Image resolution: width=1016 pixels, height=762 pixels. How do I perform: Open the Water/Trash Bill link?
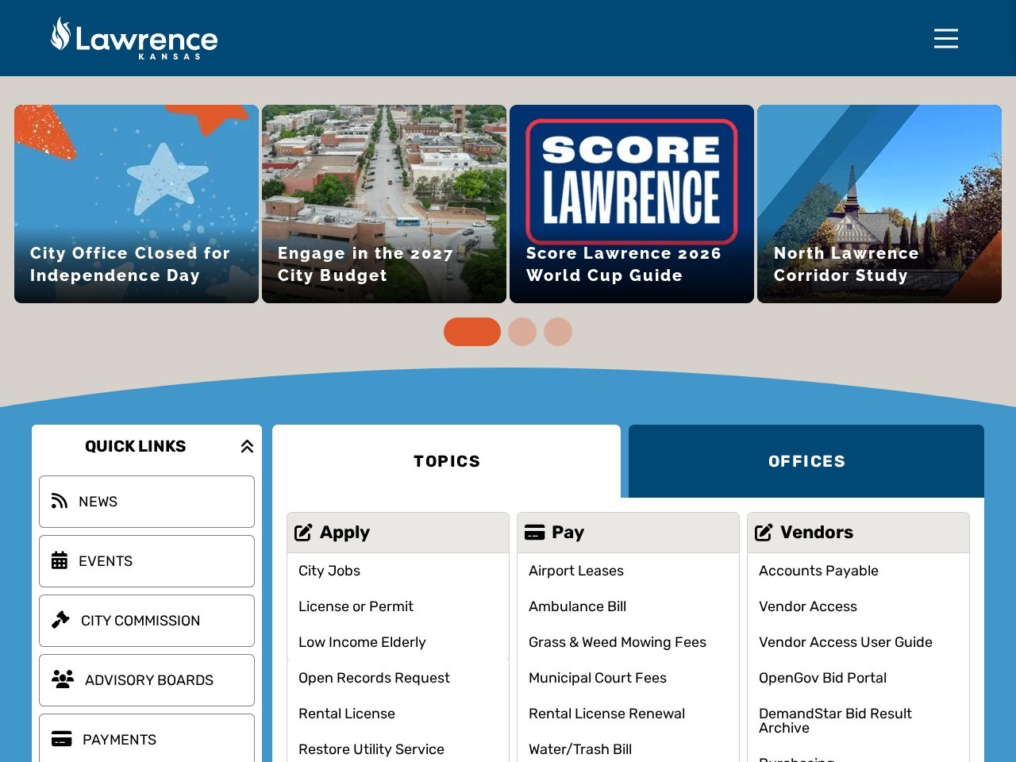click(580, 749)
